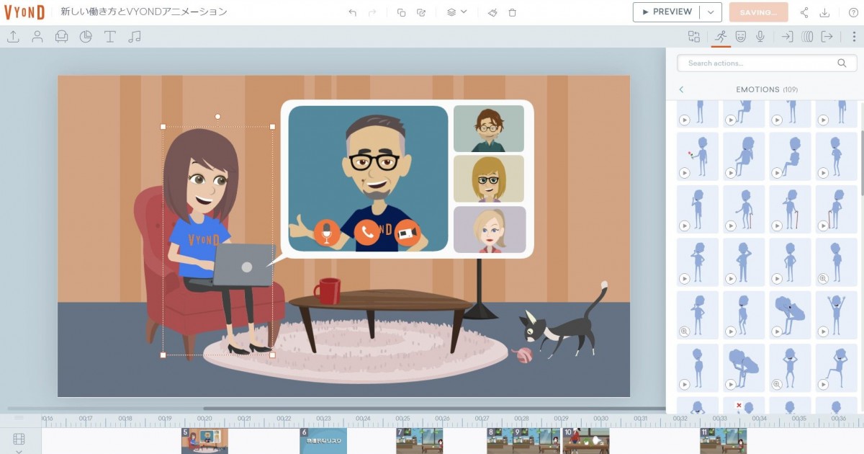Click the copy style paint icon

[x=492, y=12]
